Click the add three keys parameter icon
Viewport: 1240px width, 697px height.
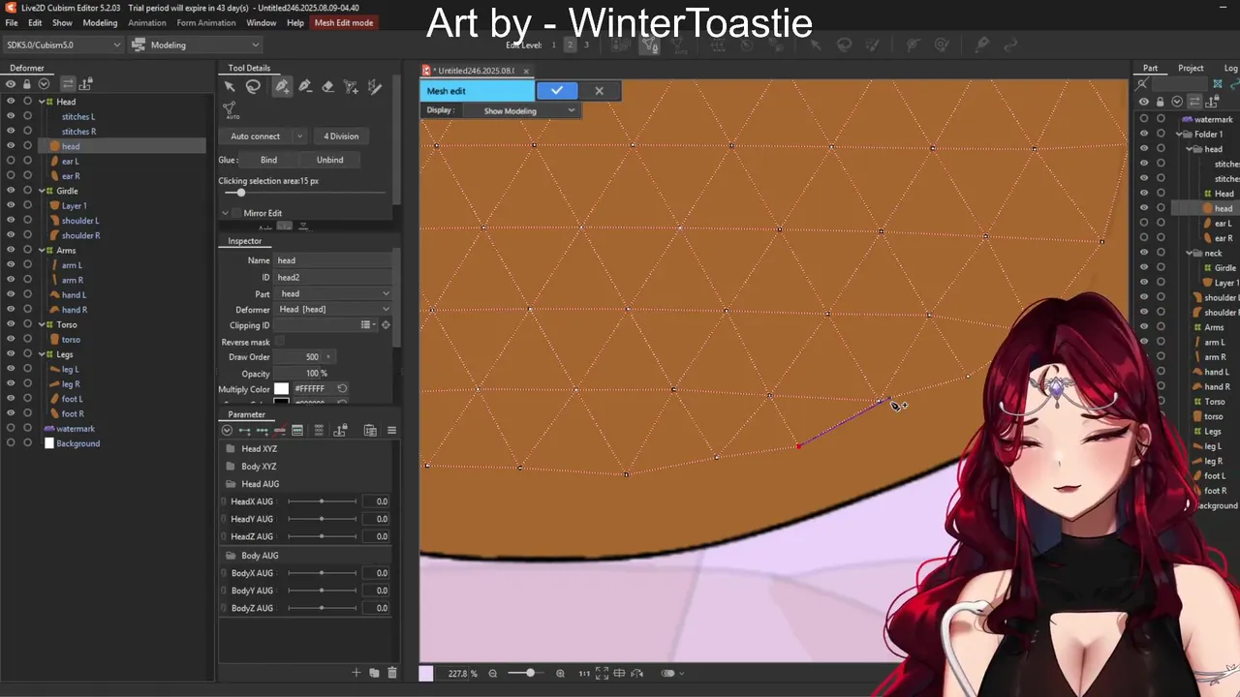coord(262,430)
